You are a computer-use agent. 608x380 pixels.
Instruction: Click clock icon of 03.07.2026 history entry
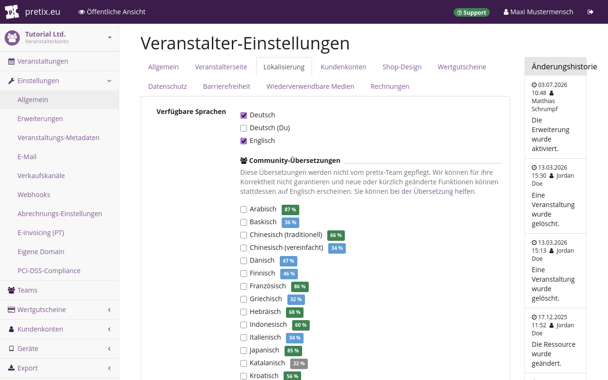click(534, 85)
